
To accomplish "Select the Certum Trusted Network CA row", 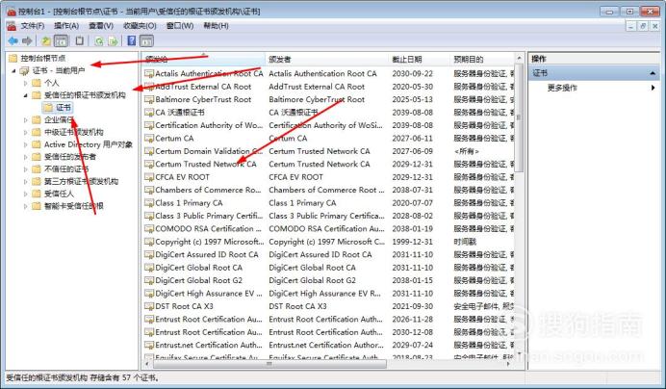I will click(x=329, y=164).
